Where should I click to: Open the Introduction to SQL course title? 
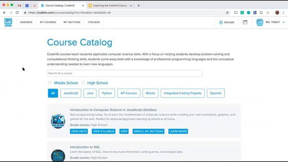(x=85, y=147)
